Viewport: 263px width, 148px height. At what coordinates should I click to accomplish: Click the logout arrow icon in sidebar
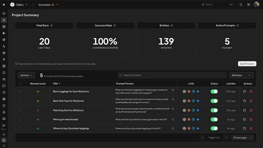point(4,125)
